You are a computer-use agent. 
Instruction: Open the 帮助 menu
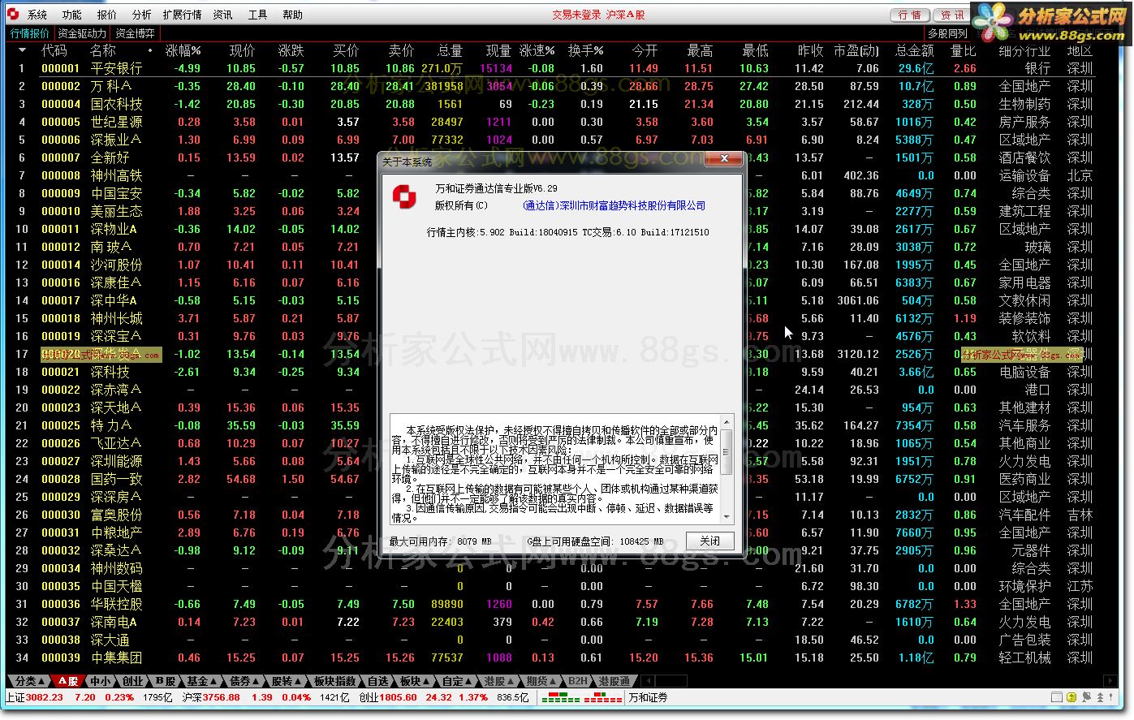click(x=292, y=15)
